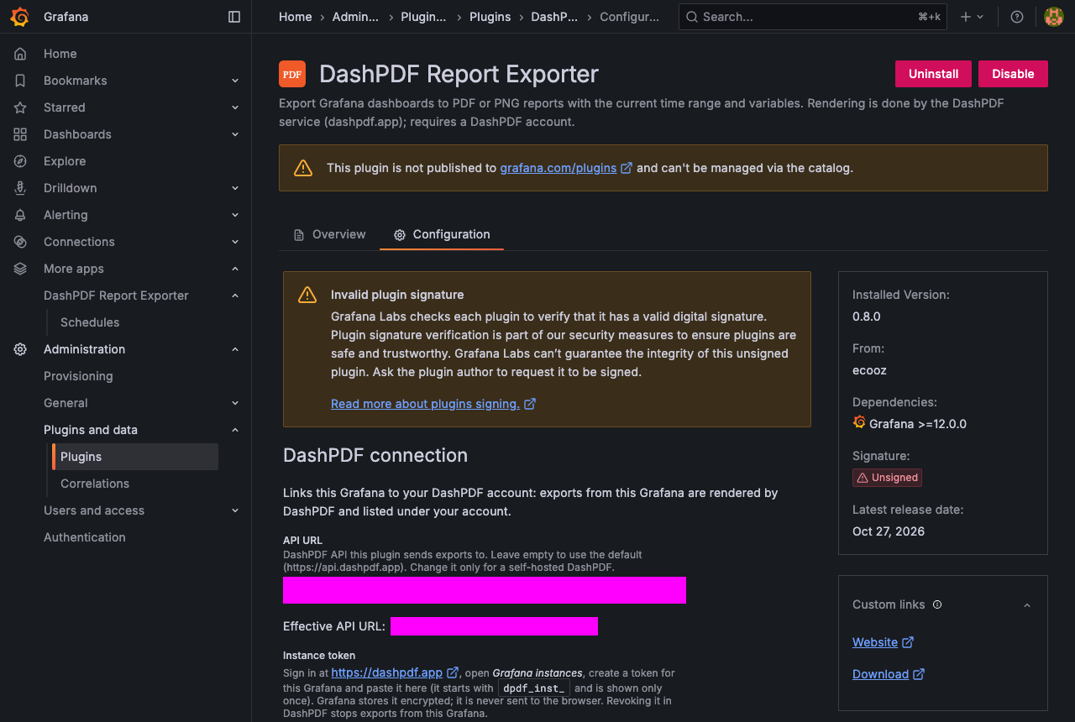Click the Search input field

(813, 17)
